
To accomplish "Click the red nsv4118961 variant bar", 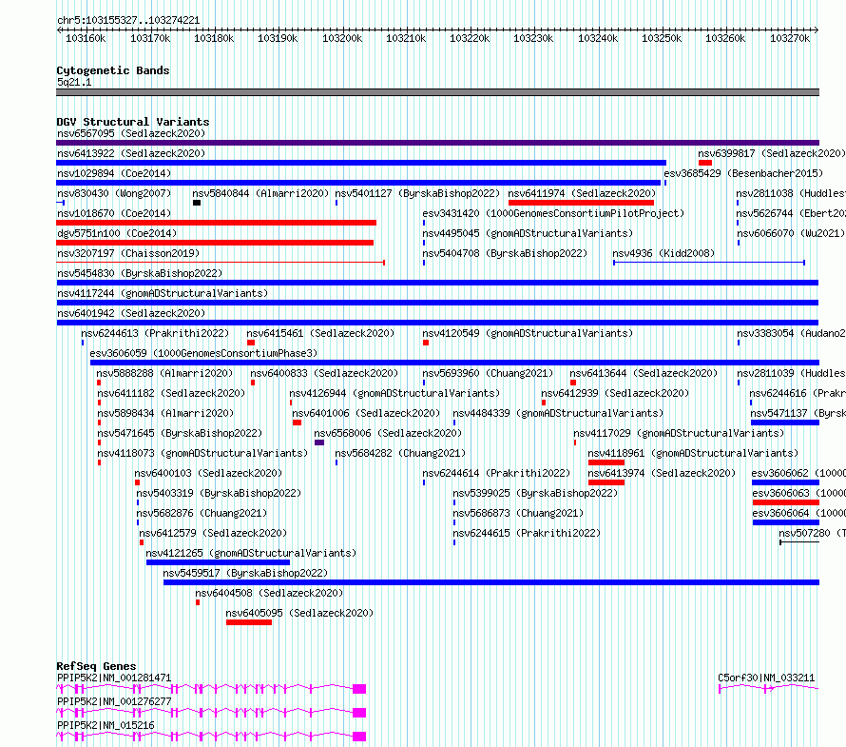I will coord(606,462).
